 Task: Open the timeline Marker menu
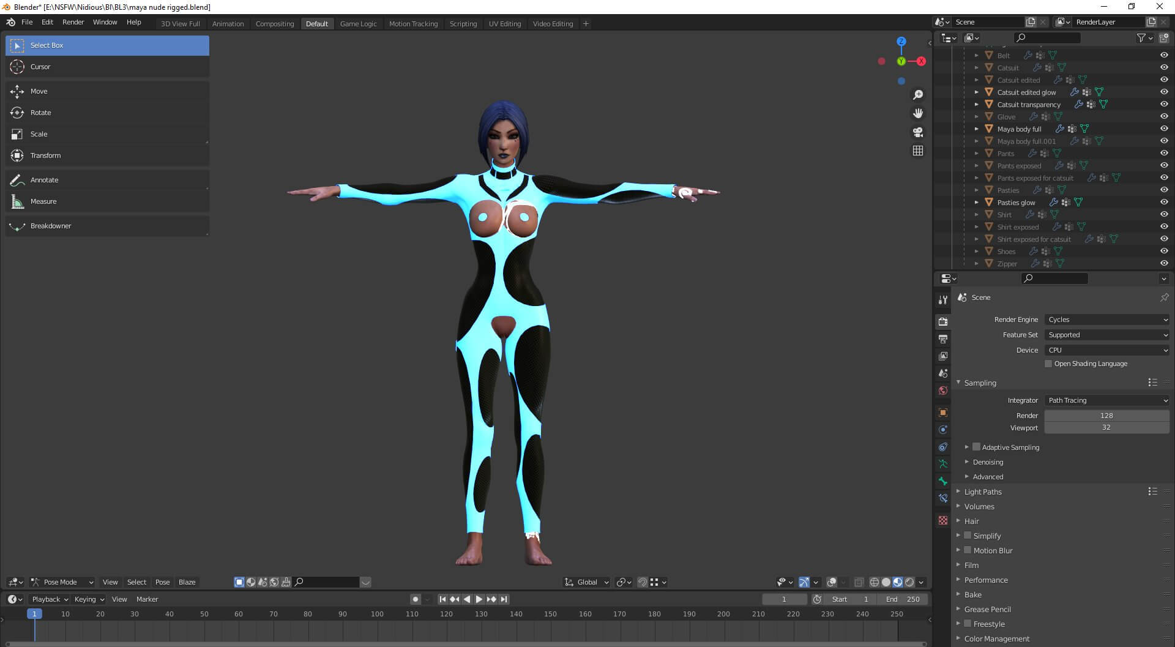[147, 599]
